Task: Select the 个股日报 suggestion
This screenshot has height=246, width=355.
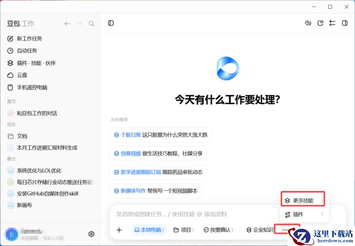Action: pos(161,135)
